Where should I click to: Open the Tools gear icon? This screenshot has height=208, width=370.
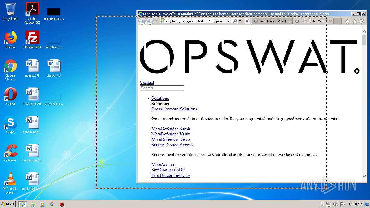362,21
